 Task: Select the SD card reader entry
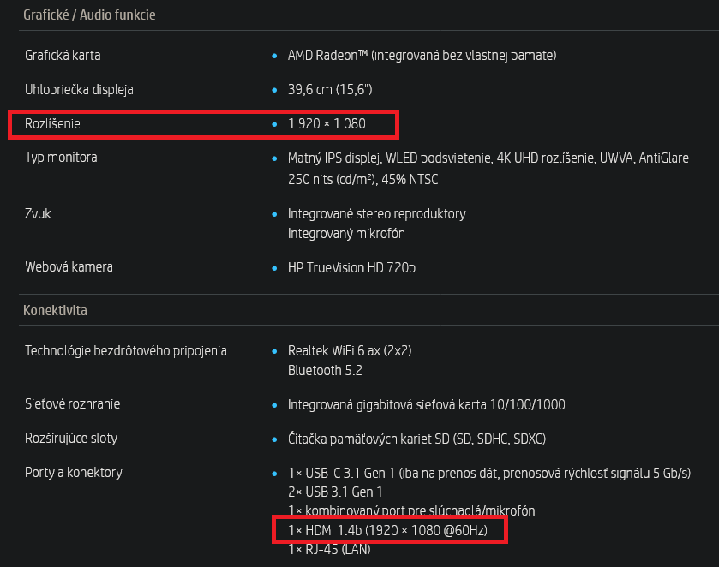click(416, 439)
